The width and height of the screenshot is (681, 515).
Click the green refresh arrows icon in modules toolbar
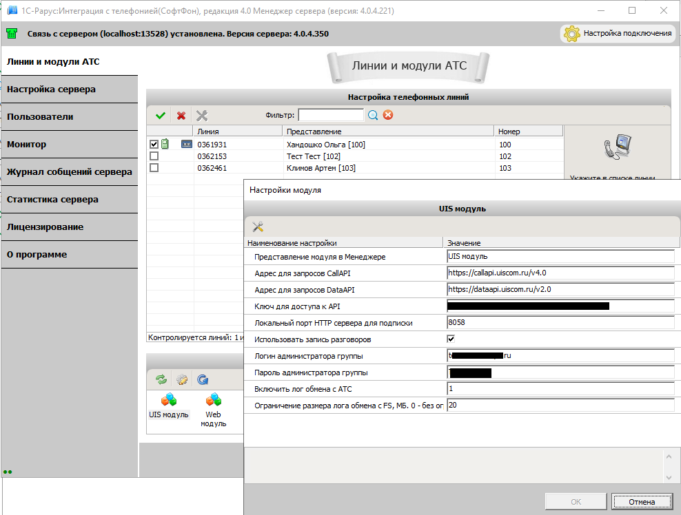(161, 379)
